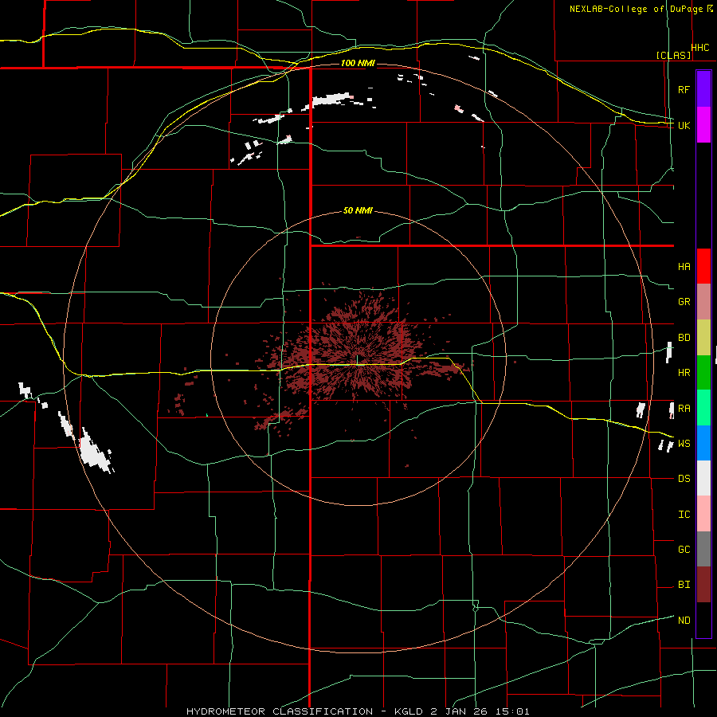
Task: Pick the dark green HR swatch
Action: [703, 373]
